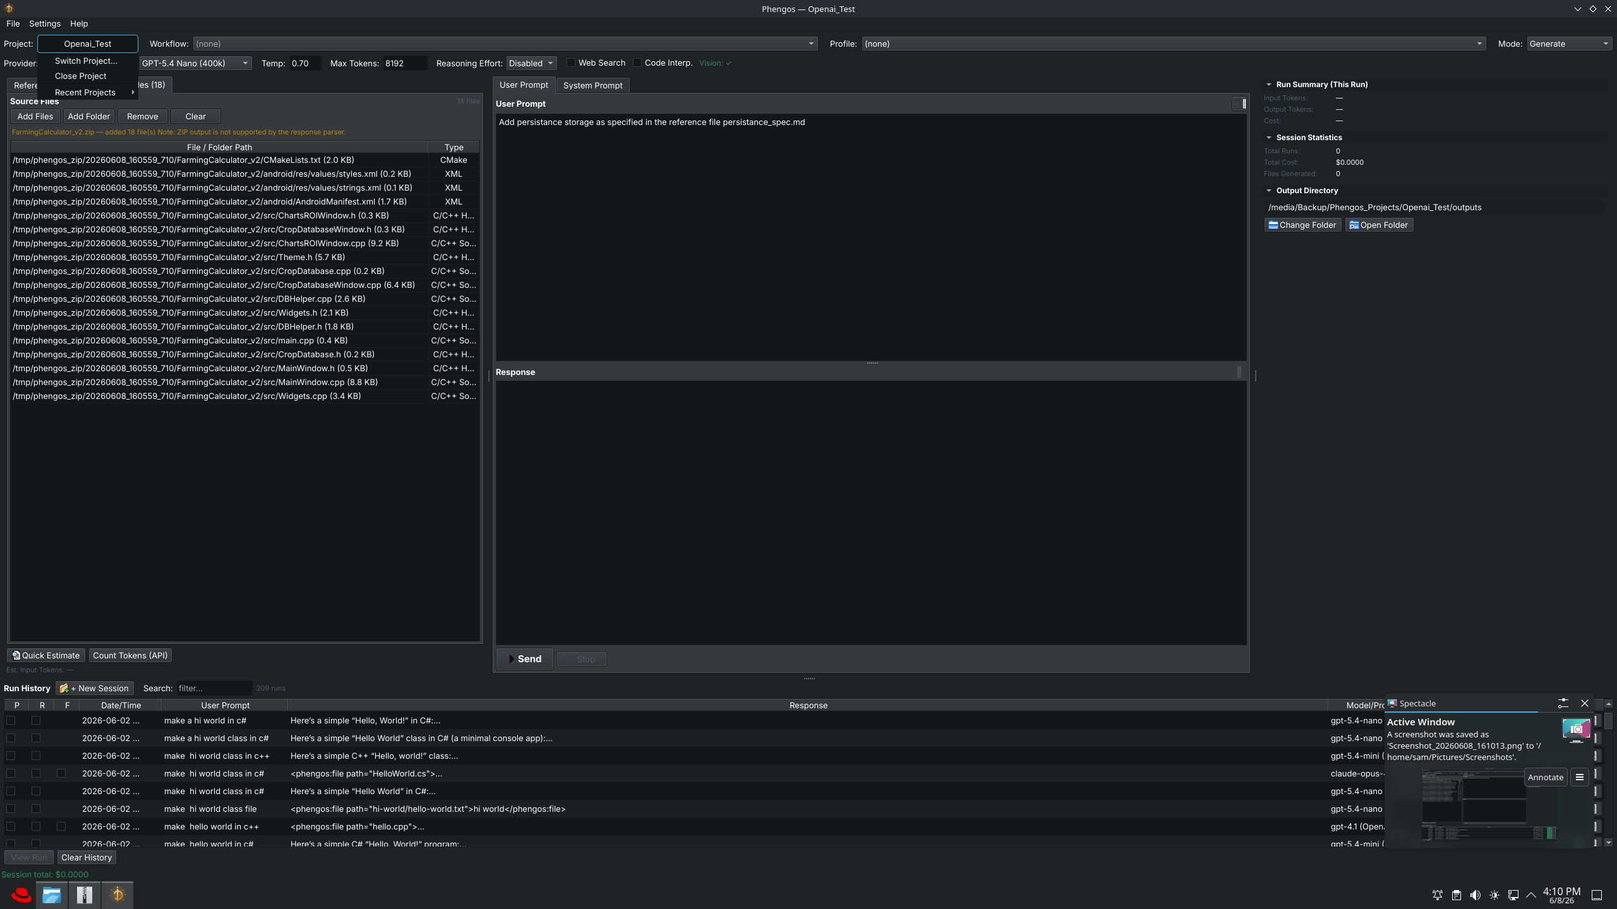Choose Switch Project... from the project menu

87,61
